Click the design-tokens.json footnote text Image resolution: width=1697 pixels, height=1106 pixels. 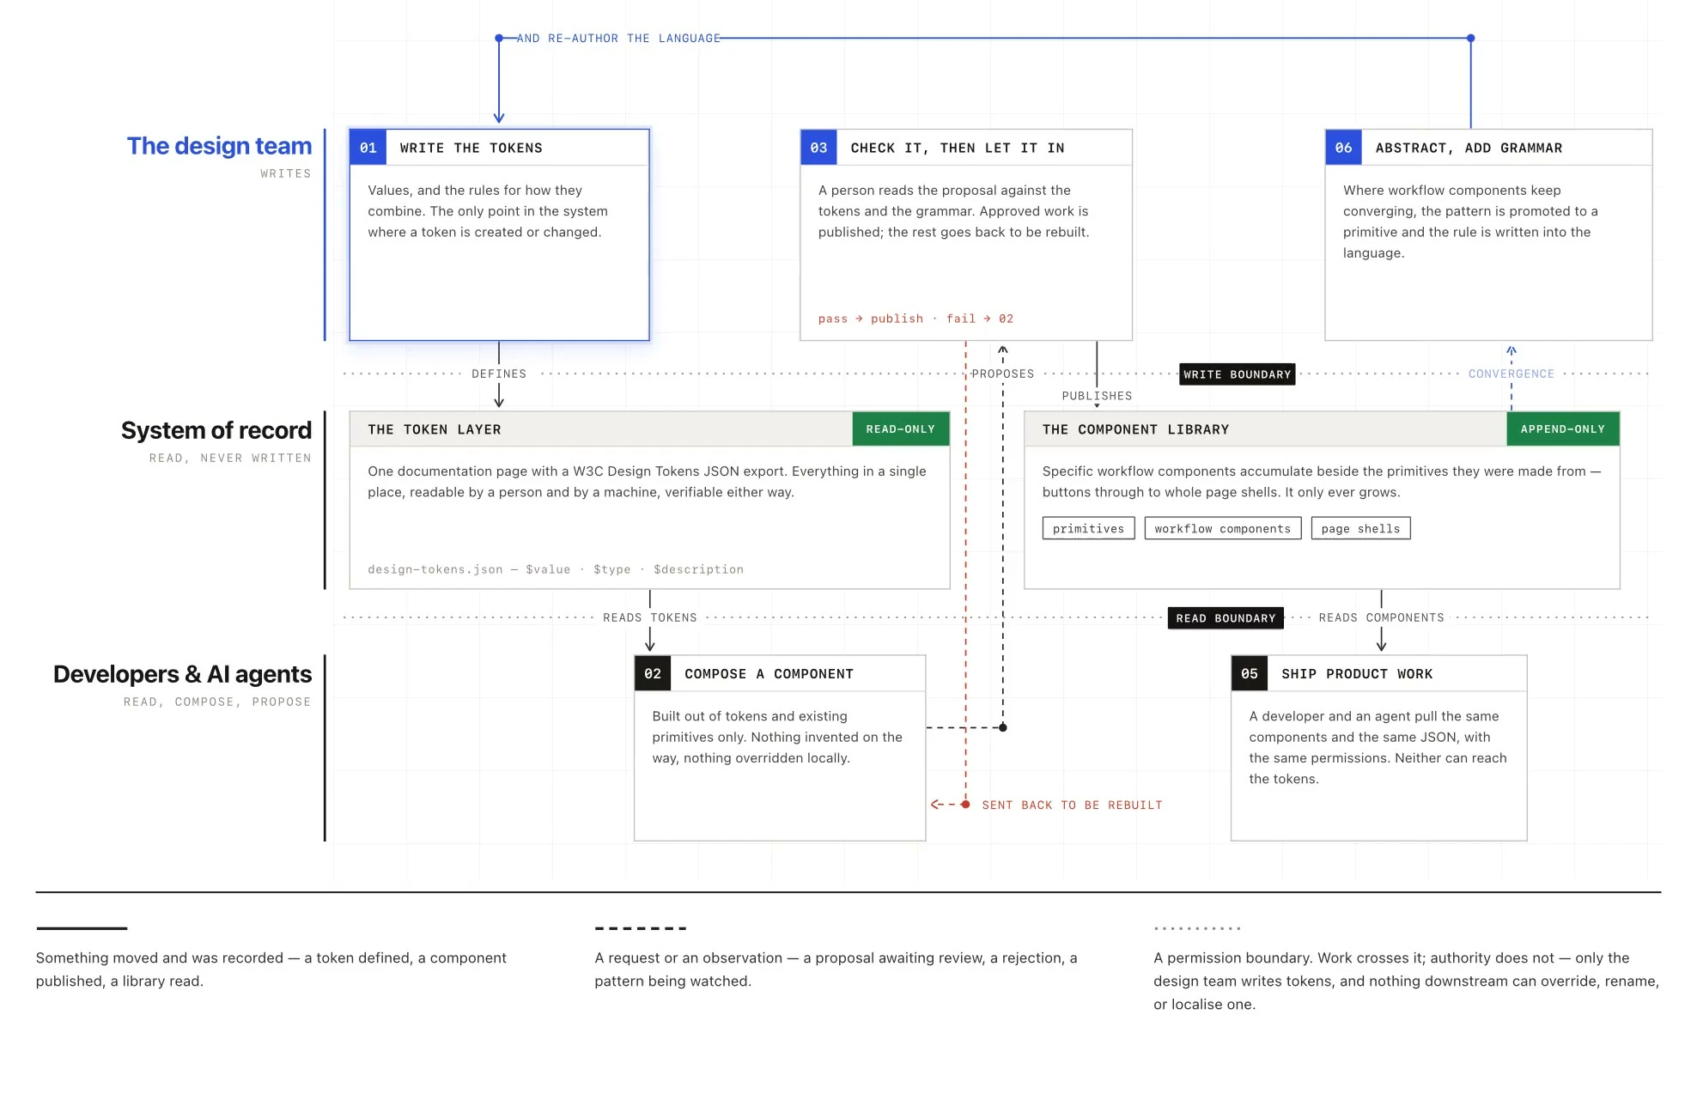(556, 569)
